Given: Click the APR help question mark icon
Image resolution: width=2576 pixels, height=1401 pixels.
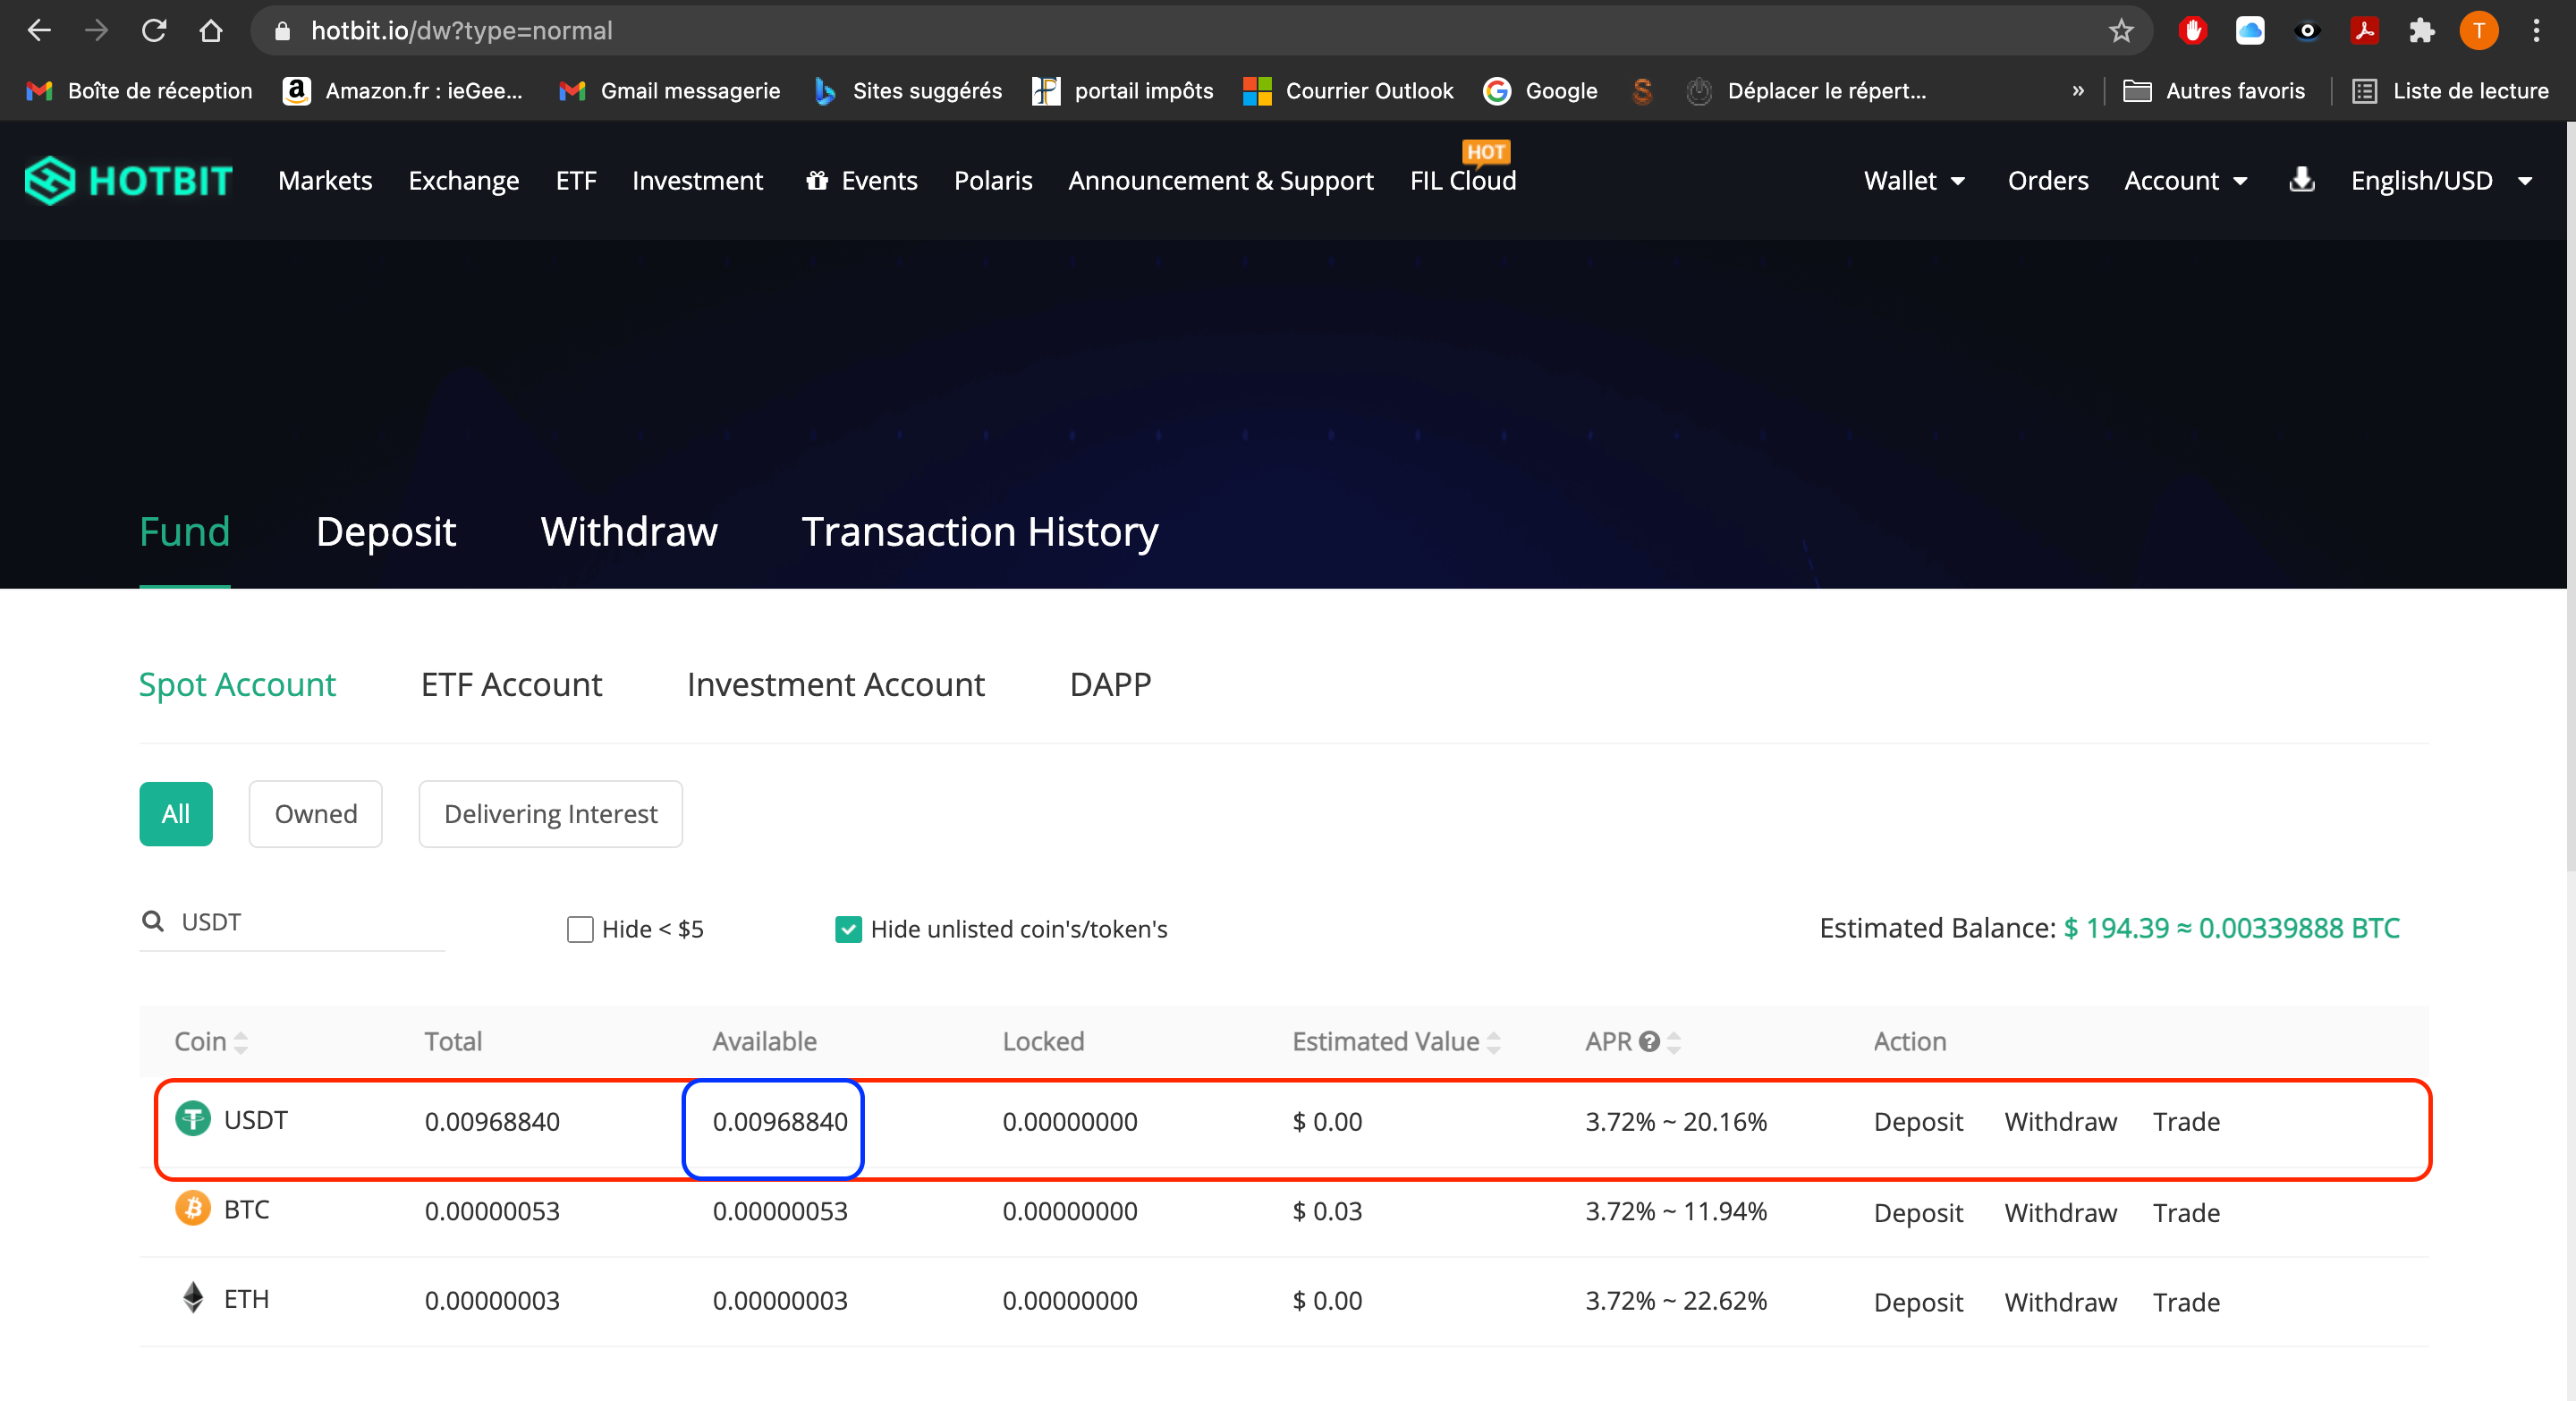Looking at the screenshot, I should click(x=1649, y=1042).
